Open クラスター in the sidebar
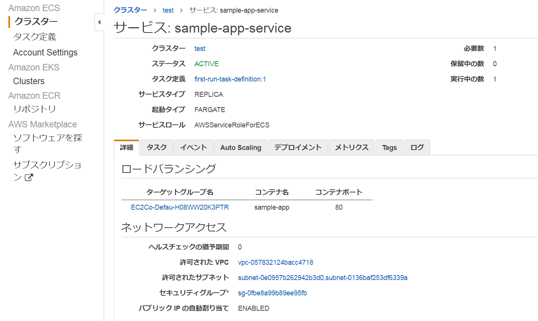Viewport: 538px width, 321px height. pyautogui.click(x=36, y=21)
